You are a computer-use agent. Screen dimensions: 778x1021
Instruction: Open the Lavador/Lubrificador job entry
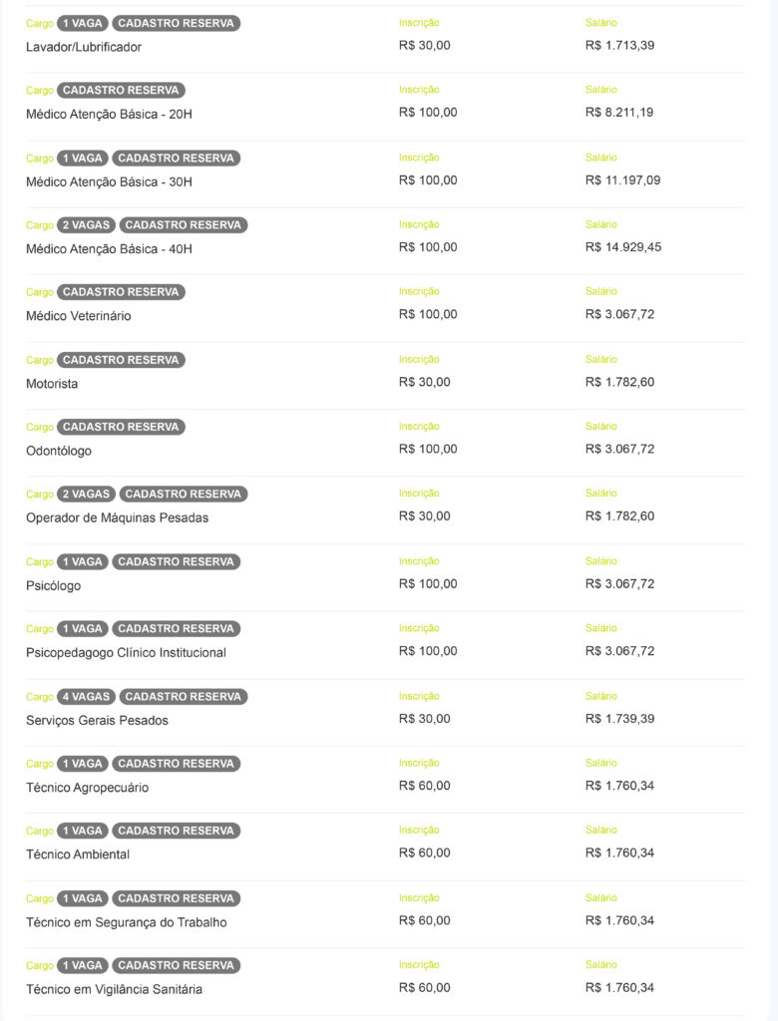(x=84, y=47)
